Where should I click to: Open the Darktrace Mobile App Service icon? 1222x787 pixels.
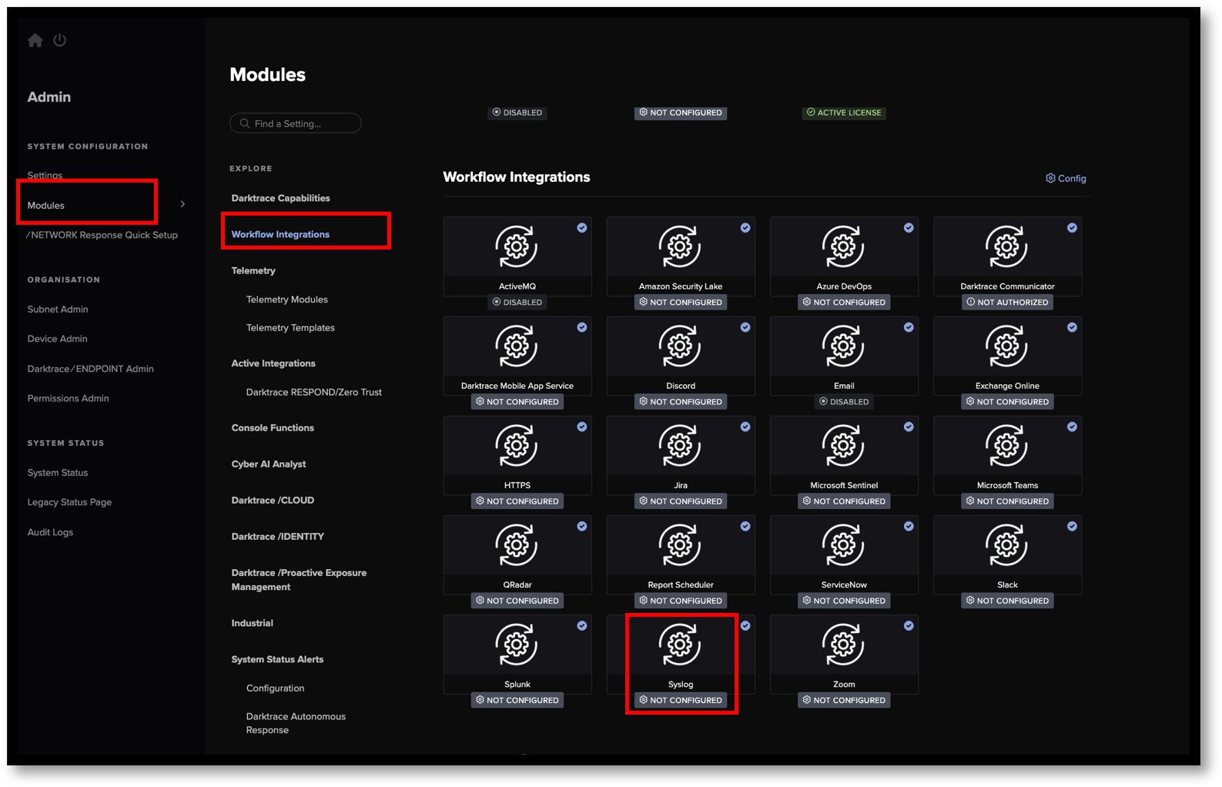[x=517, y=346]
